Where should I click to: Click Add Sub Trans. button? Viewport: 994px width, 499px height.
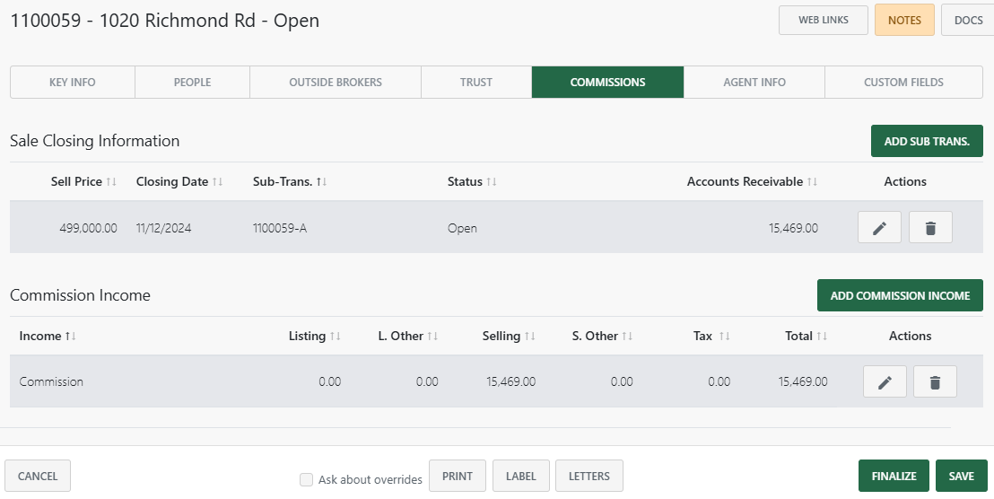click(927, 141)
